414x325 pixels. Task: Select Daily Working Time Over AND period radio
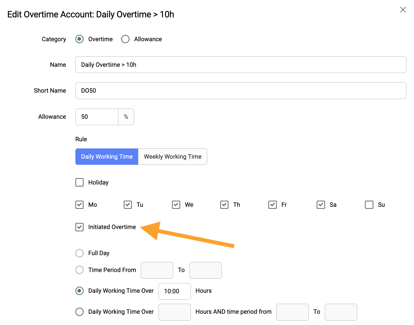(x=79, y=312)
